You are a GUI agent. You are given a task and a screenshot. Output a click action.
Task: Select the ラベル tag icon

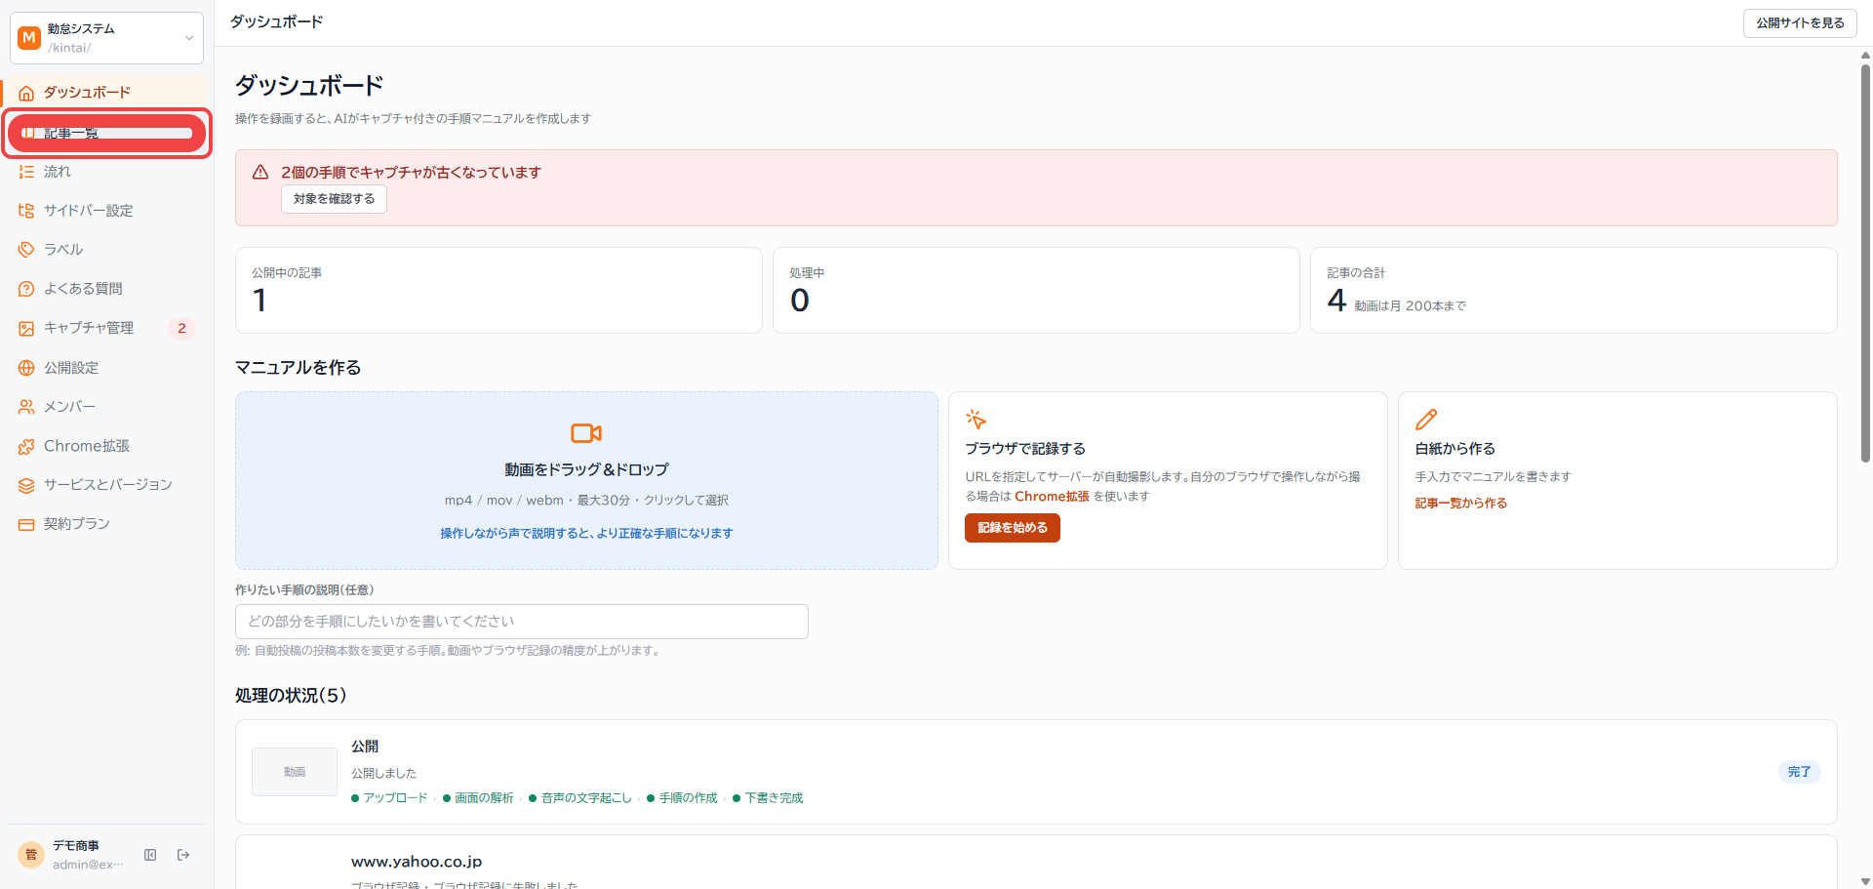[x=26, y=250]
